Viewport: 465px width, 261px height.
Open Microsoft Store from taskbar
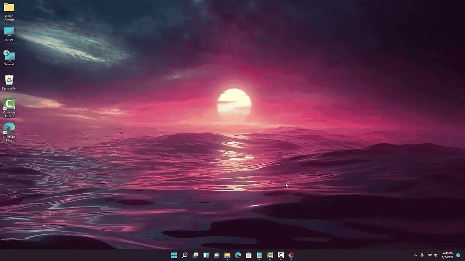point(248,256)
